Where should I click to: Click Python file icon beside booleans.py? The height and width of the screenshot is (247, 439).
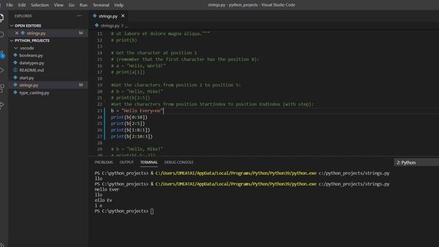[x=15, y=55]
